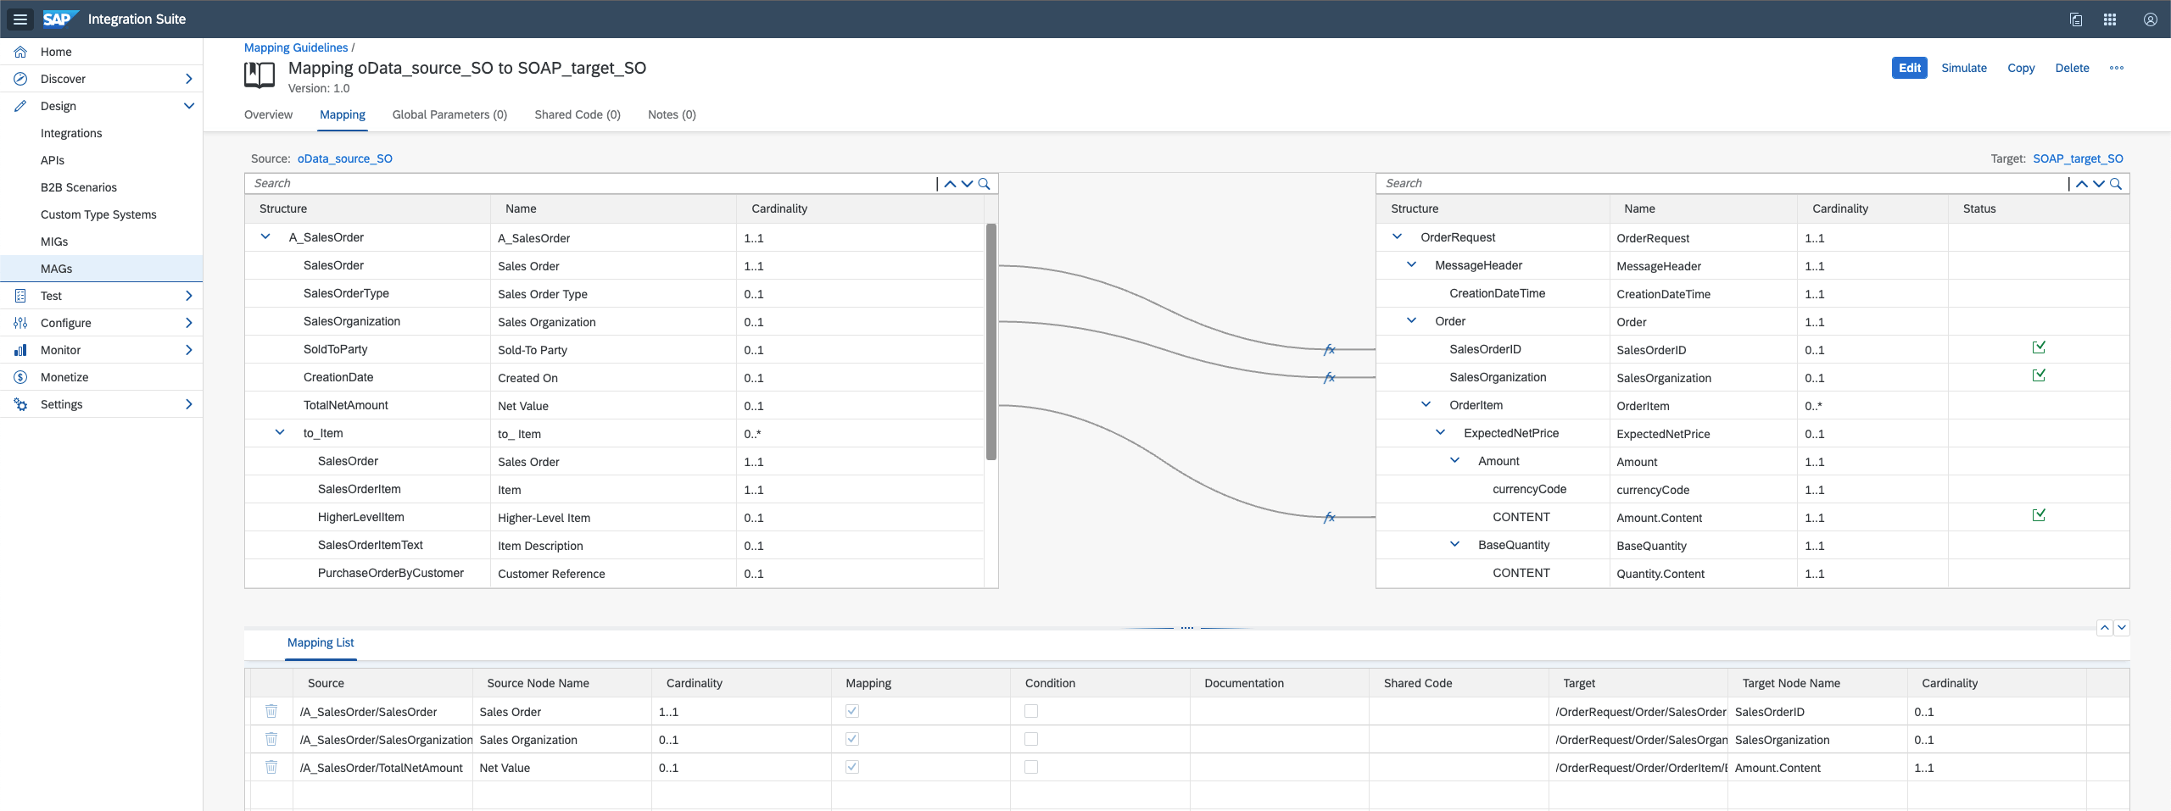This screenshot has width=2171, height=811.
Task: Open the user profile icon
Action: pyautogui.click(x=2151, y=19)
